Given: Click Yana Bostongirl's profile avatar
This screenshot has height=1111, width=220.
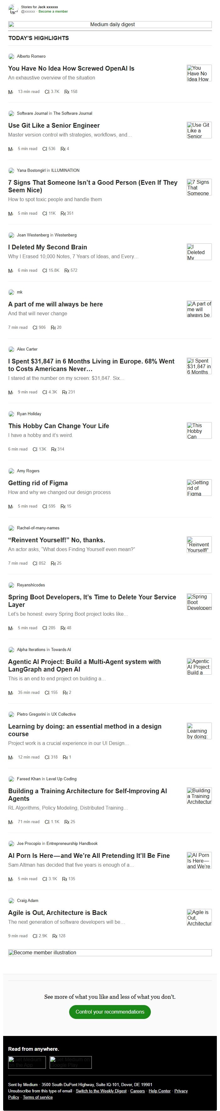Looking at the screenshot, I should pyautogui.click(x=11, y=170).
